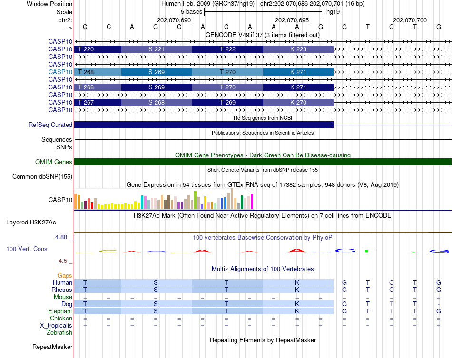452x358 pixels.
Task: Click the 4.88 PhyloP upper limit value
Action: click(x=61, y=237)
